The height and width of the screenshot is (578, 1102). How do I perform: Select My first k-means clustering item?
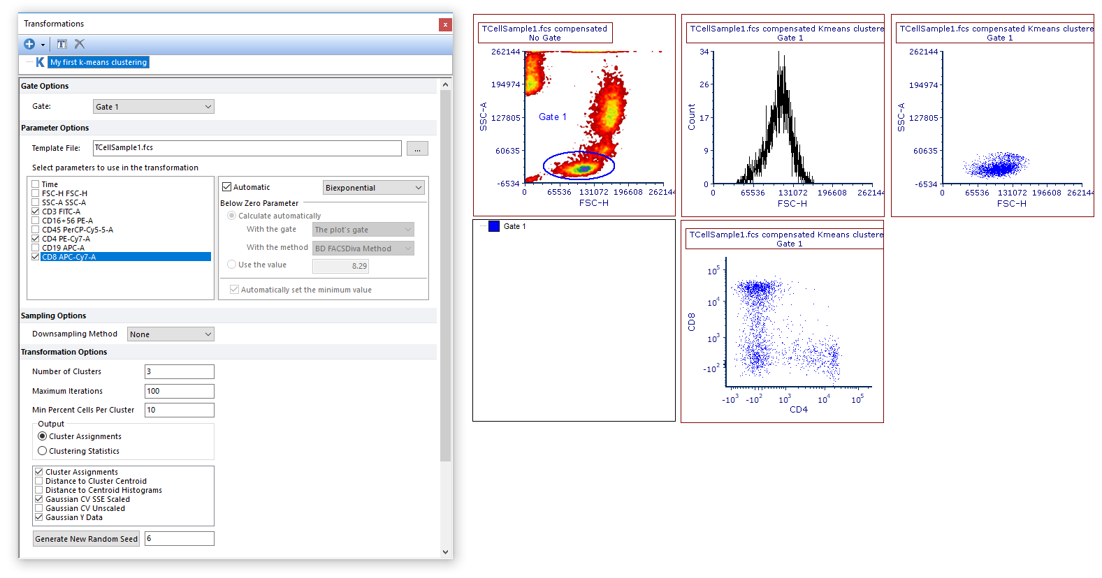[99, 62]
